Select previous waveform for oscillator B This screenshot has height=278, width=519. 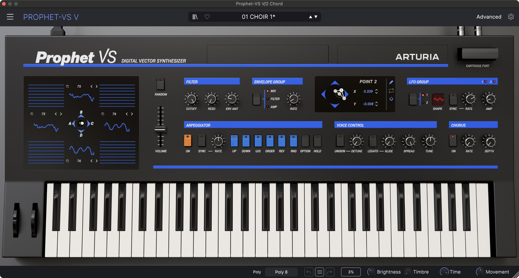92,86
